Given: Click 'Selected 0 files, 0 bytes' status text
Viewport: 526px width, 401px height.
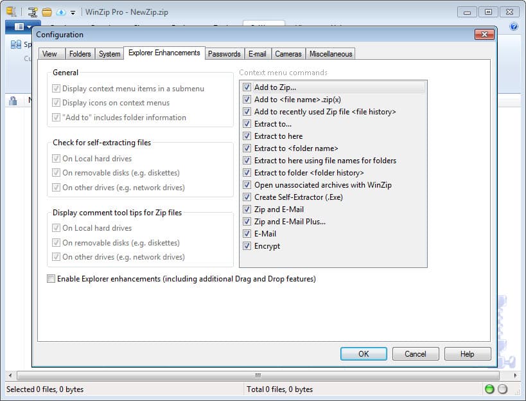Looking at the screenshot, I should (45, 389).
